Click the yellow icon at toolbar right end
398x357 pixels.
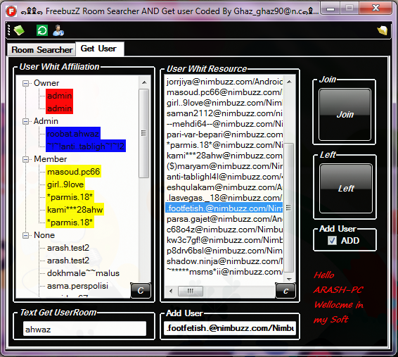click(x=383, y=31)
